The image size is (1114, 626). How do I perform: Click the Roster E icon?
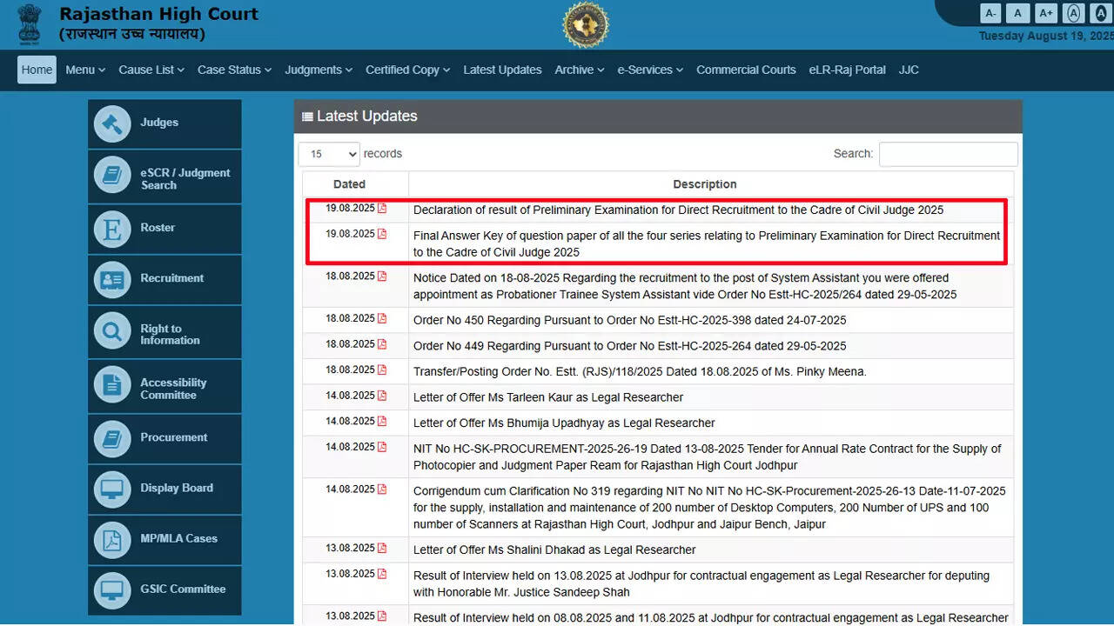coord(112,229)
